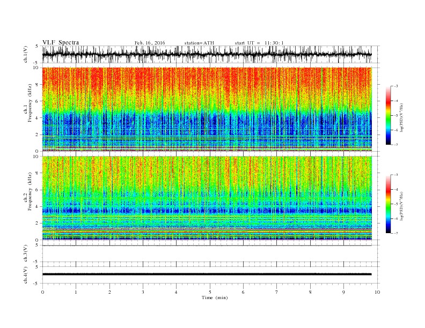Click the 'station=ATH' label
The width and height of the screenshot is (425, 328).
point(199,43)
